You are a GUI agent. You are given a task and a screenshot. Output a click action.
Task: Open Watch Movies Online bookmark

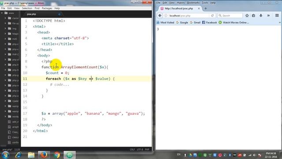coord(234,23)
